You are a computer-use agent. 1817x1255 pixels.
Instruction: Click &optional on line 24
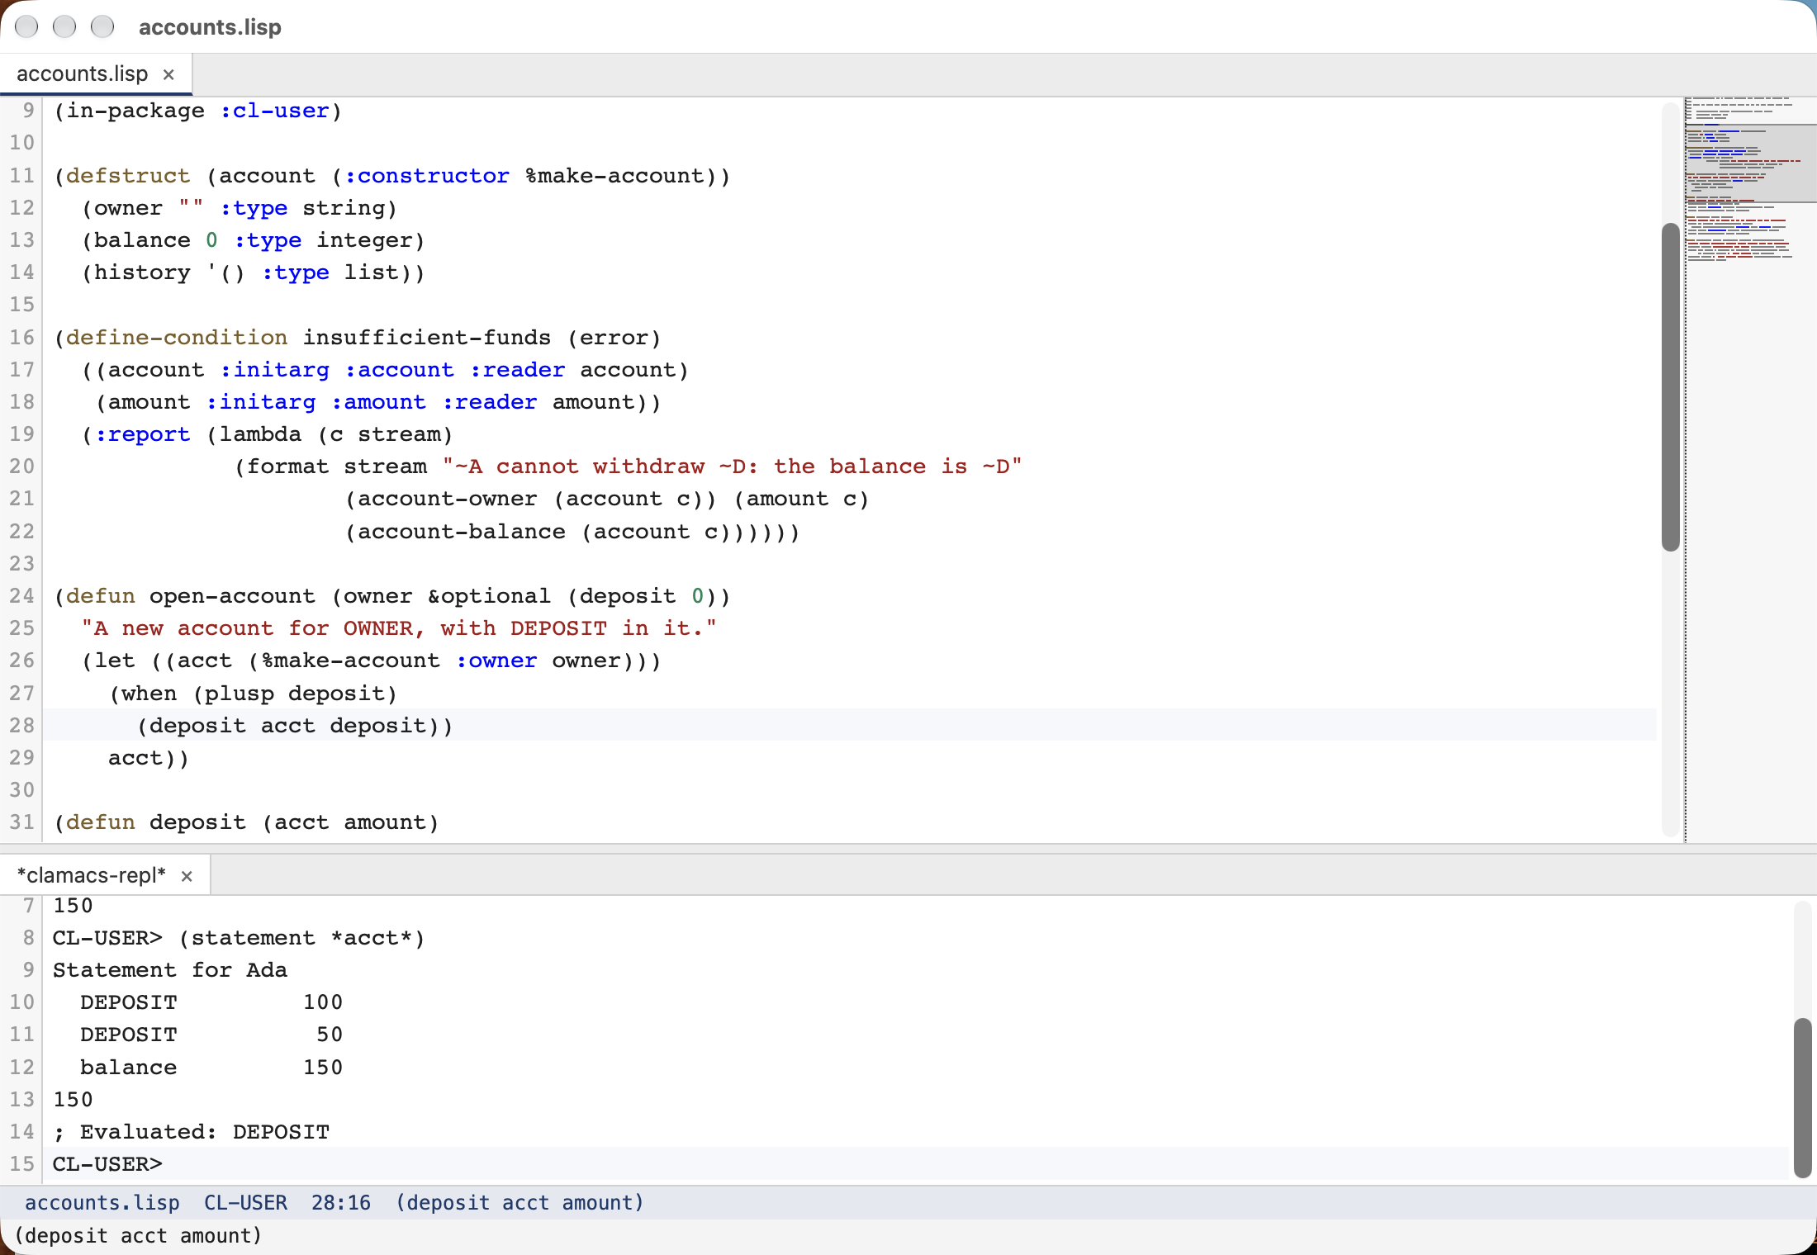point(490,596)
